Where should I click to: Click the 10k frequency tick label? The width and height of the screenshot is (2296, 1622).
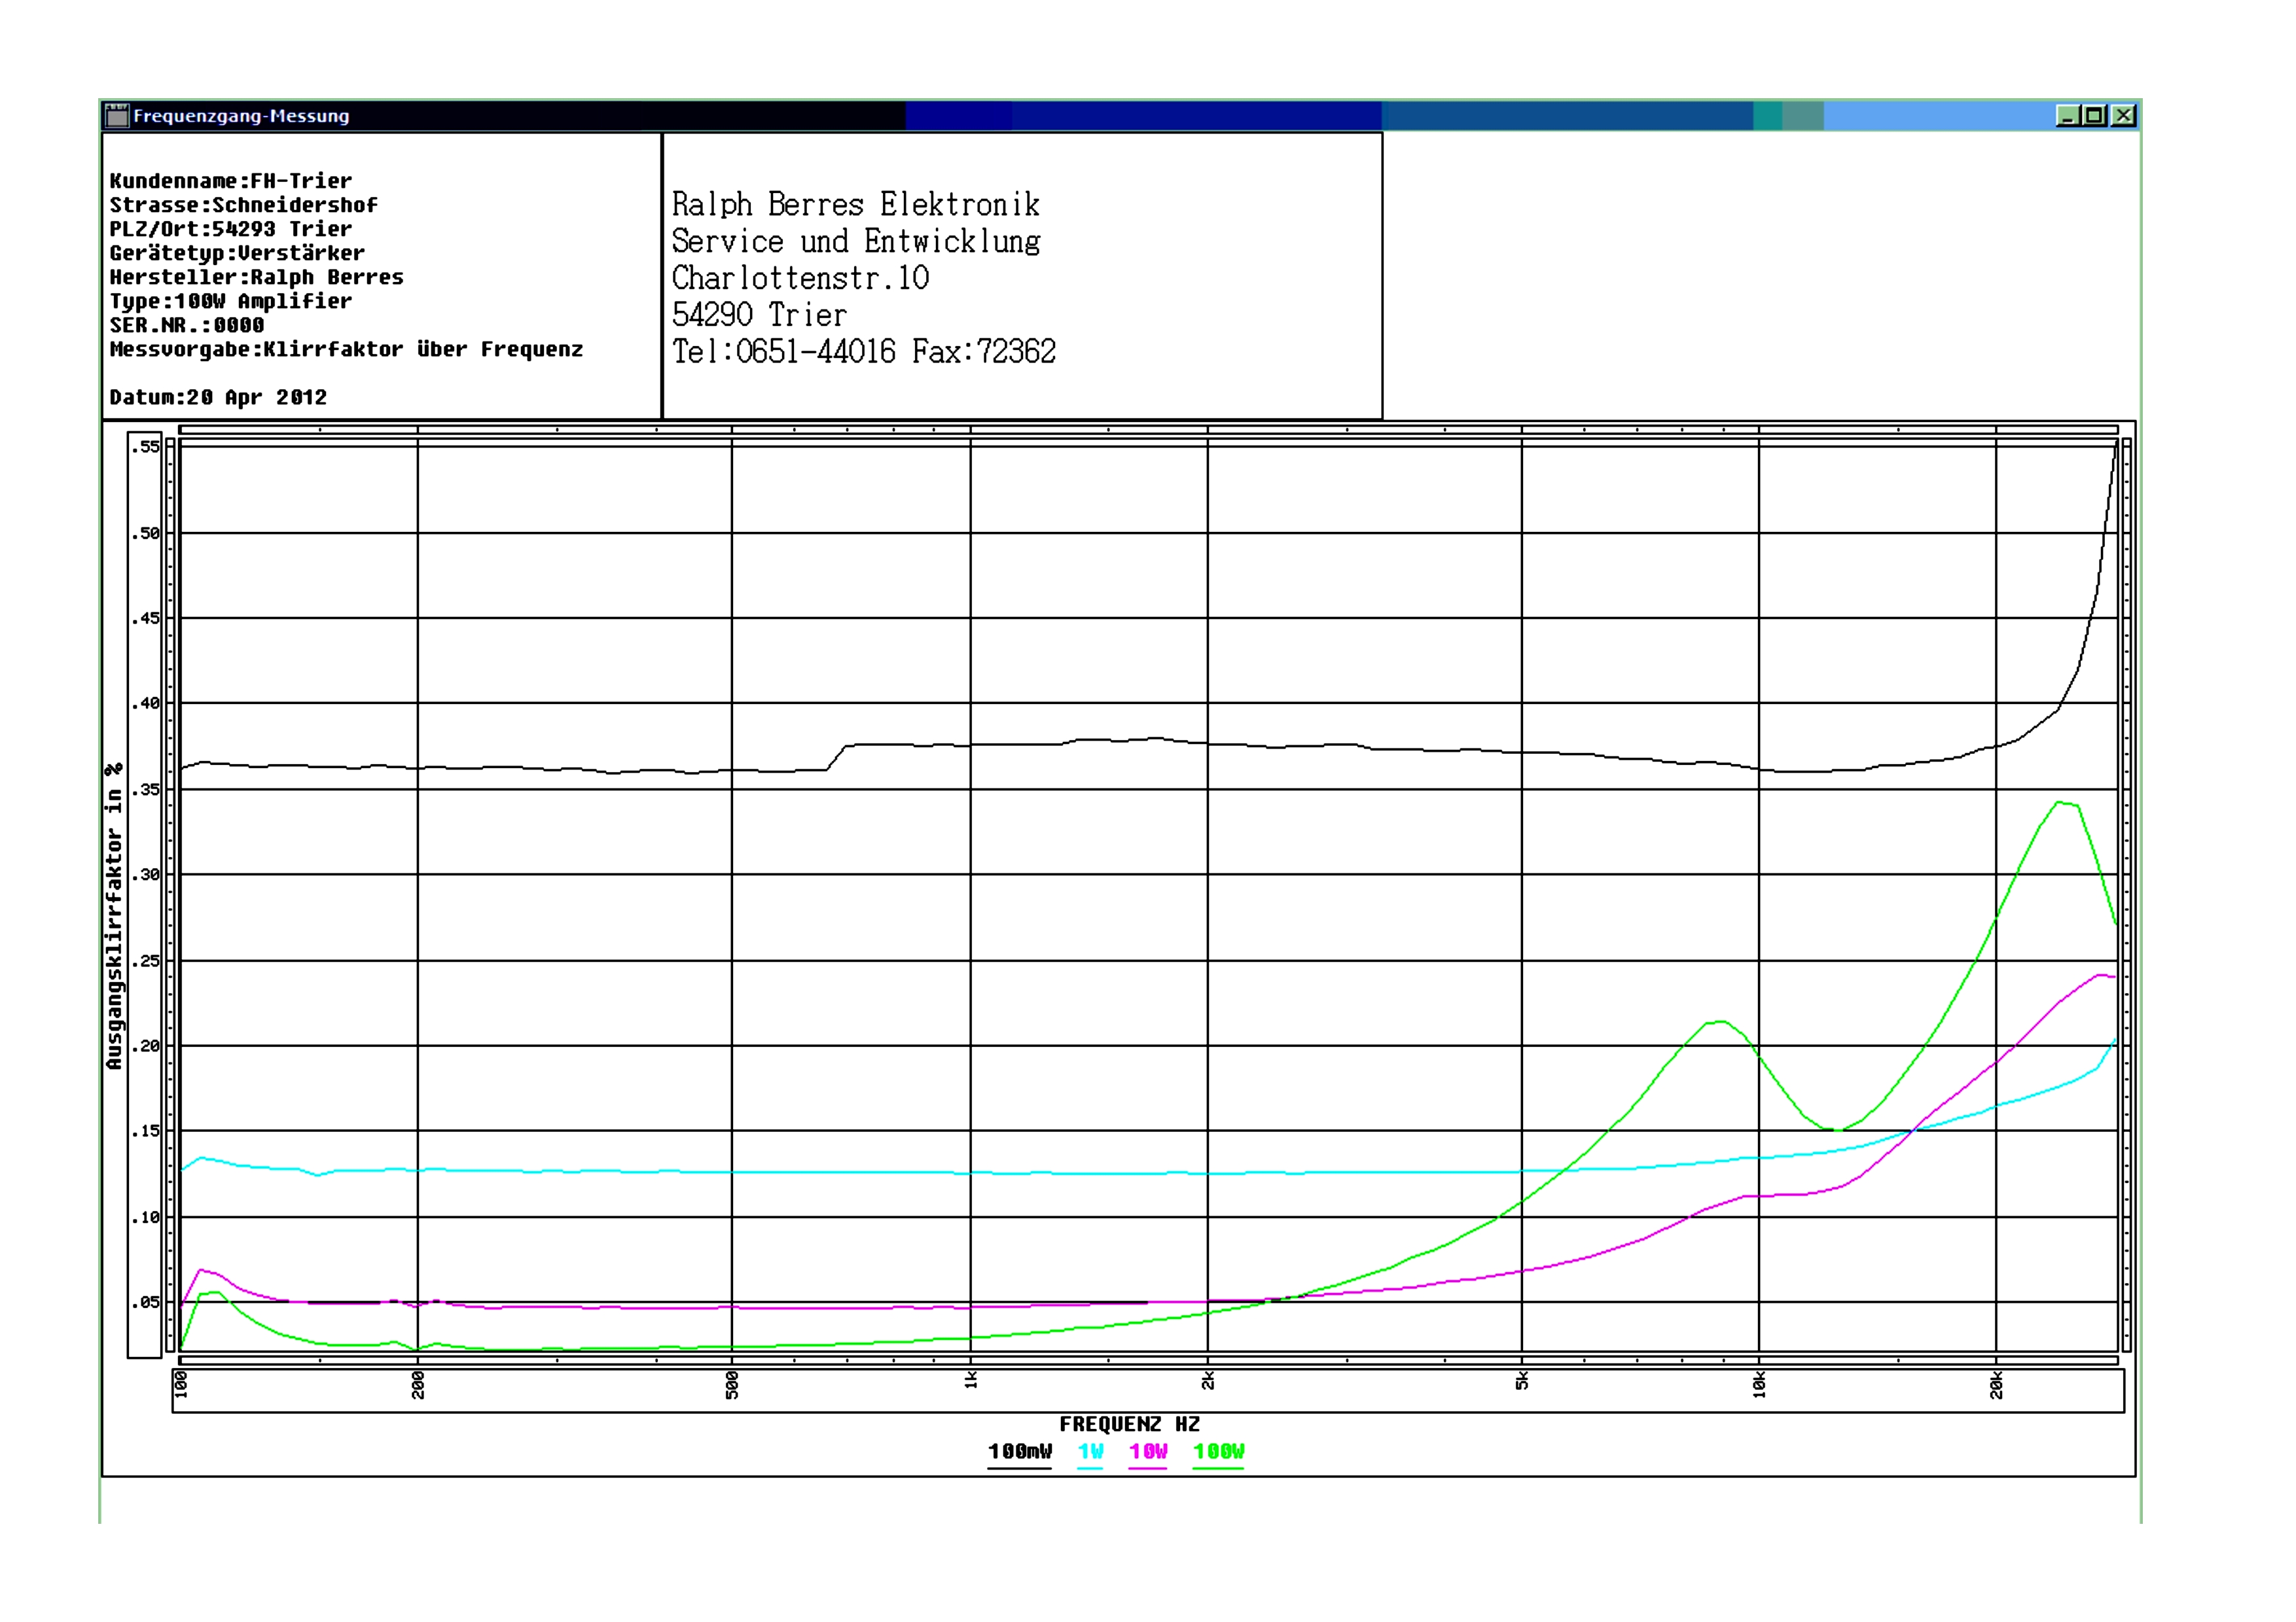(x=1759, y=1384)
